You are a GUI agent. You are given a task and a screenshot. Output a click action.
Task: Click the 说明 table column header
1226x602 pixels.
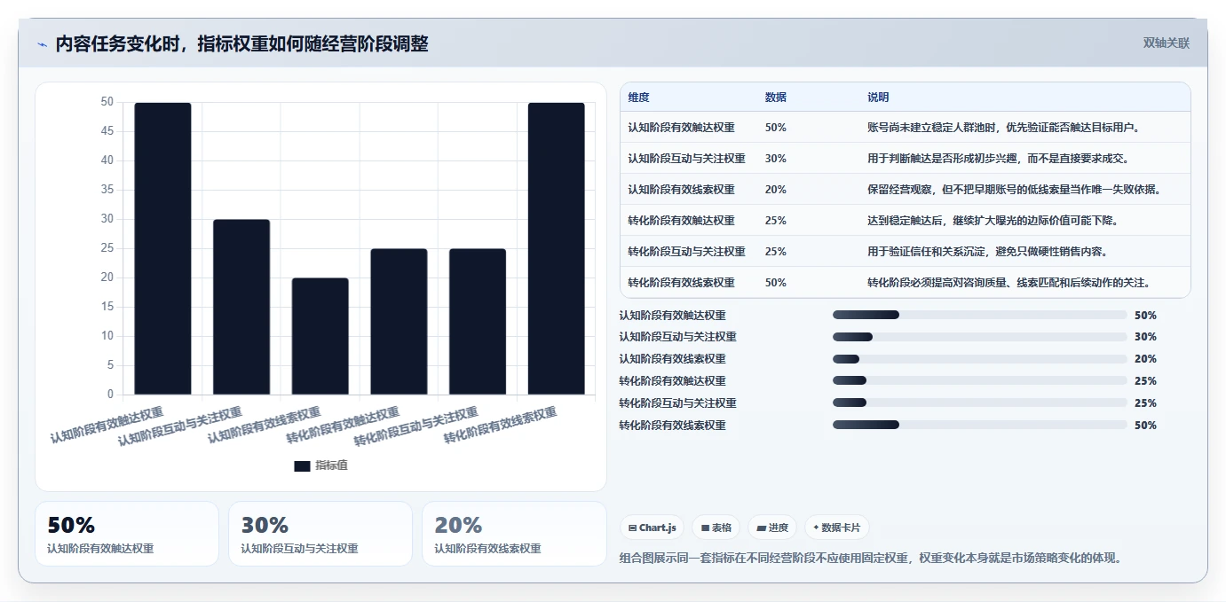878,98
